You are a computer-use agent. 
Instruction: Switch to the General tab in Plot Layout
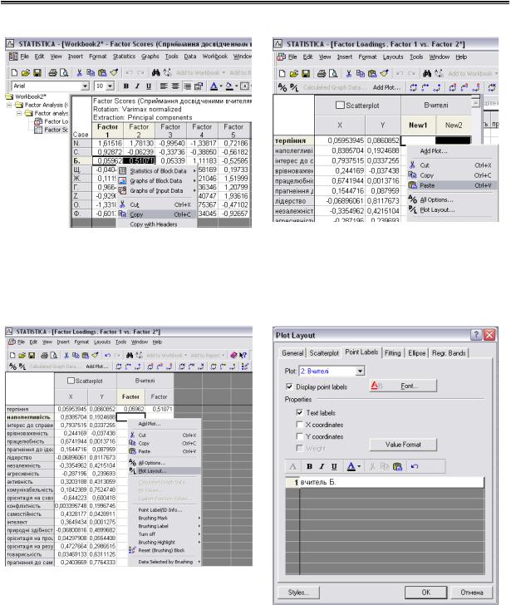(x=292, y=353)
